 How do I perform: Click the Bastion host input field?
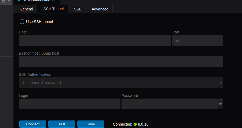click(121, 62)
